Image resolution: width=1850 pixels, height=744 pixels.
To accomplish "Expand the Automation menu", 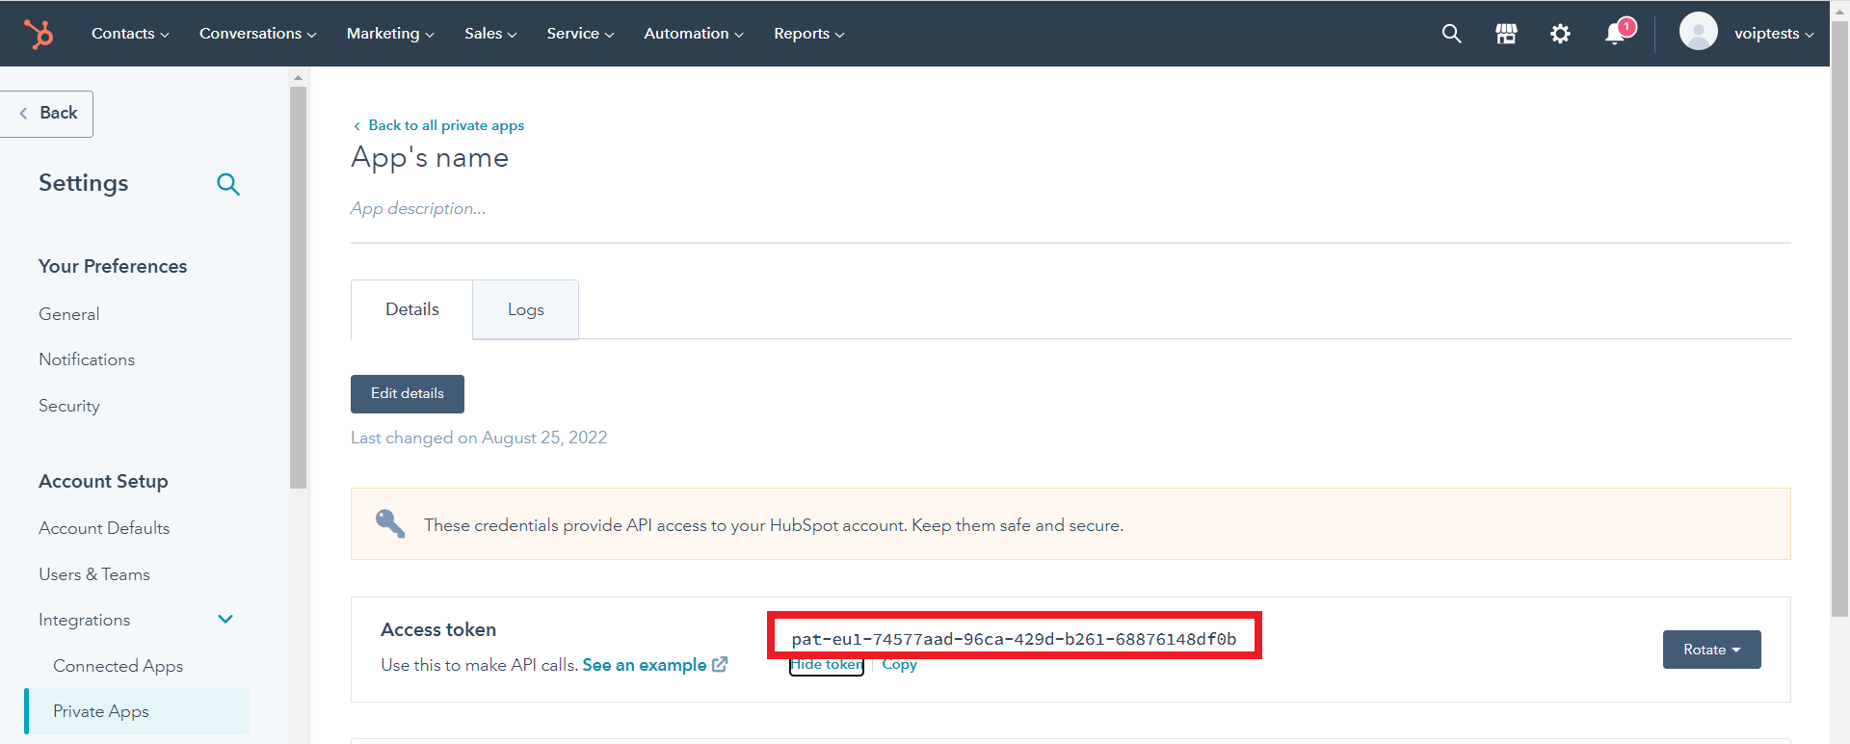I will click(x=694, y=34).
